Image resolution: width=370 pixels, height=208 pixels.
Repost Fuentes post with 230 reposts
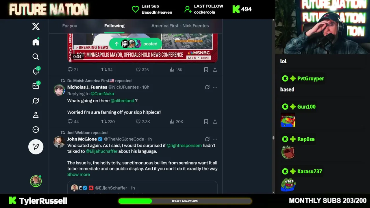[x=108, y=122]
